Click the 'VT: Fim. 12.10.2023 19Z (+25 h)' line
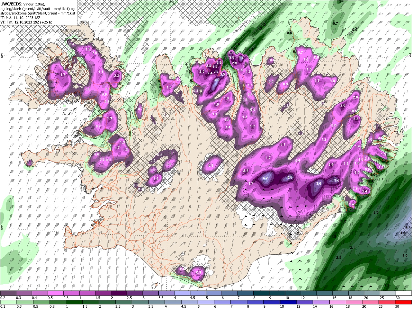 [27, 22]
